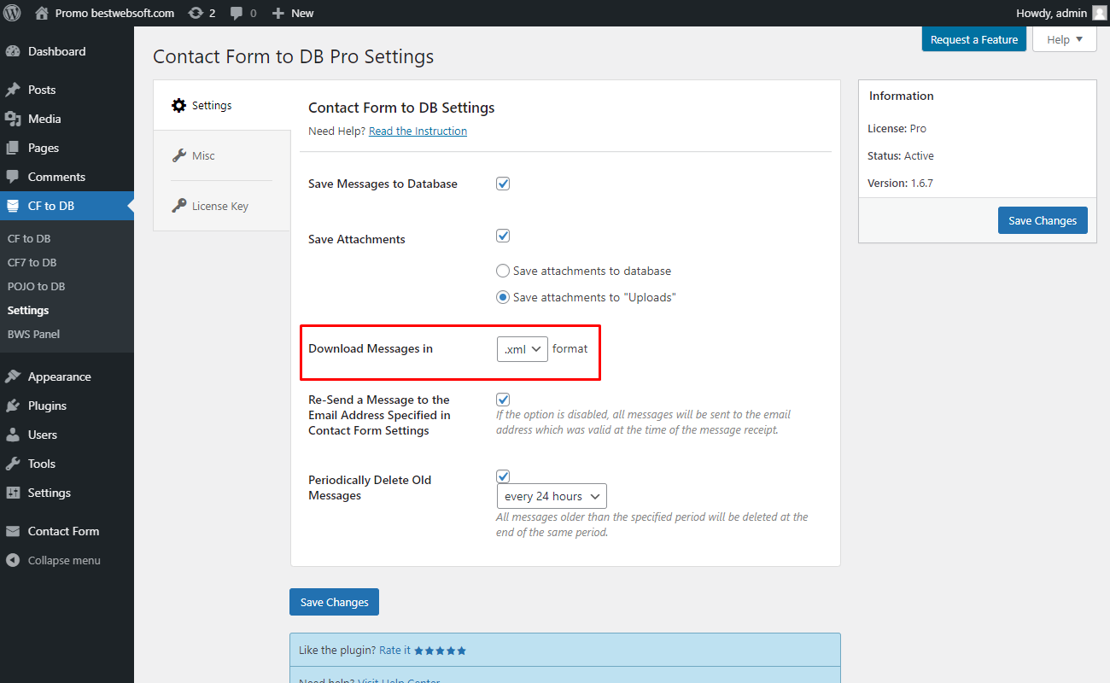Click Collapse menu text
This screenshot has width=1110, height=683.
point(64,560)
